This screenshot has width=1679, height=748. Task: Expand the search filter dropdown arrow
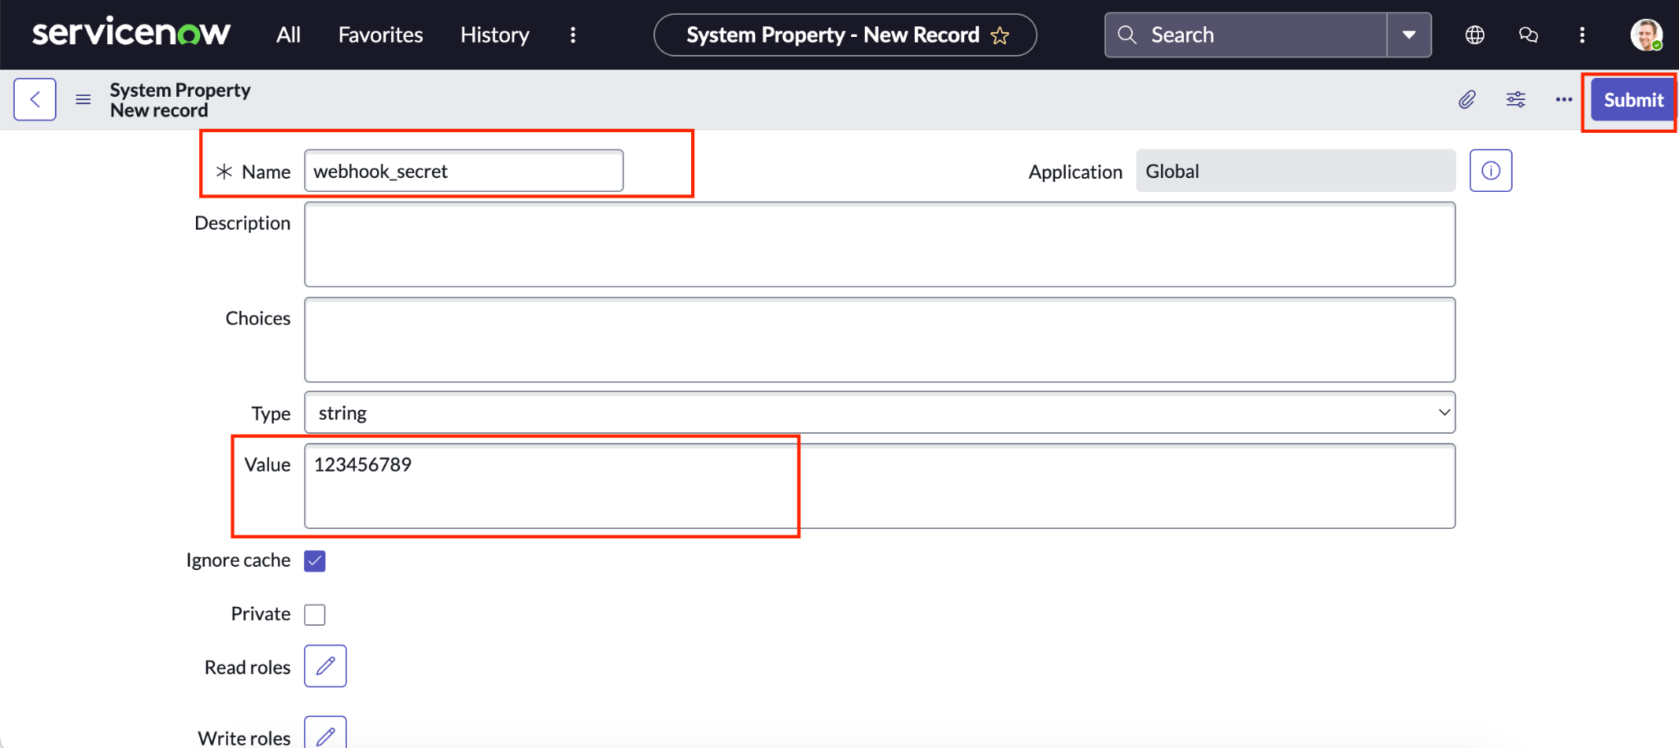tap(1409, 34)
